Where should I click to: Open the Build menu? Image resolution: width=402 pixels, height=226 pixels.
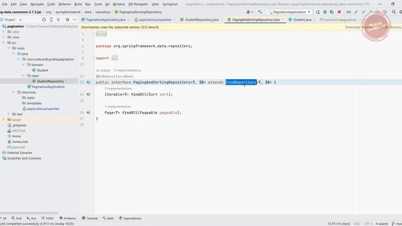tap(78, 4)
